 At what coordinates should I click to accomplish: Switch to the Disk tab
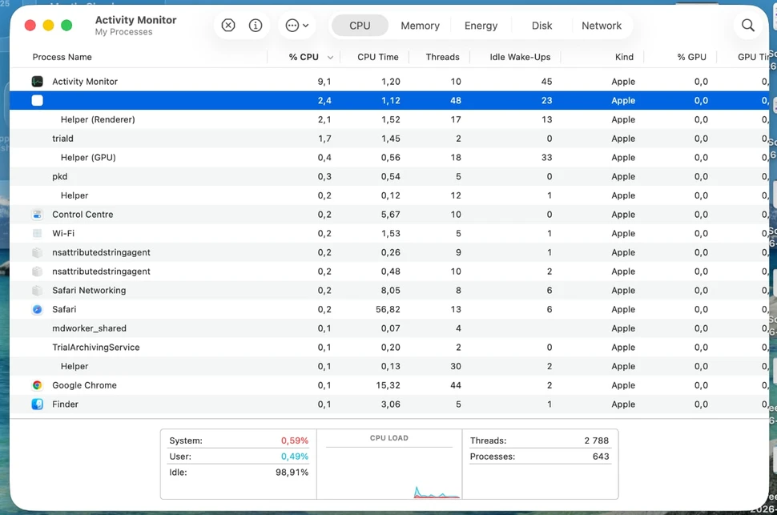pyautogui.click(x=541, y=26)
